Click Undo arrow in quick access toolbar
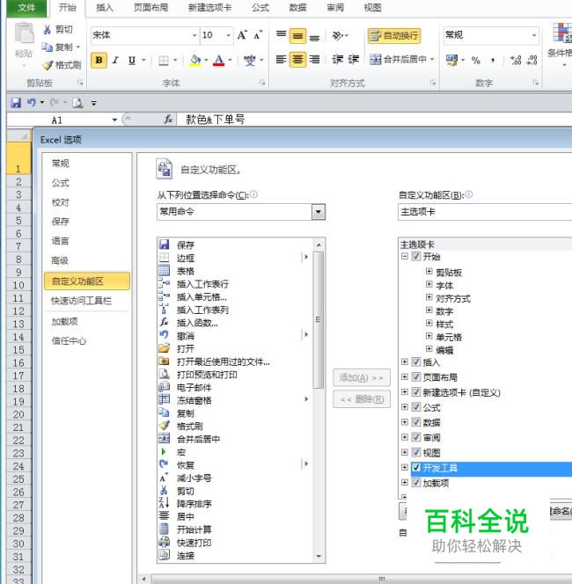This screenshot has width=572, height=584. point(32,102)
